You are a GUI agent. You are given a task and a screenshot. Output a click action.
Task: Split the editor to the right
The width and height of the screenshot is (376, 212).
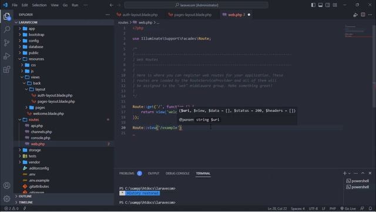tap(363, 15)
